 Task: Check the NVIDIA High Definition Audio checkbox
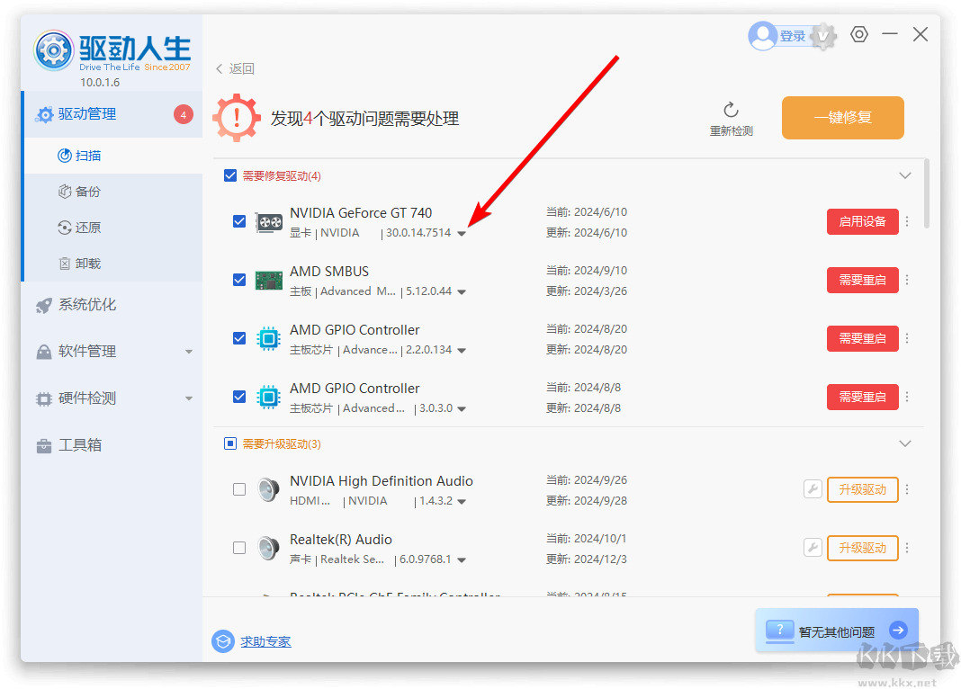pyautogui.click(x=239, y=489)
